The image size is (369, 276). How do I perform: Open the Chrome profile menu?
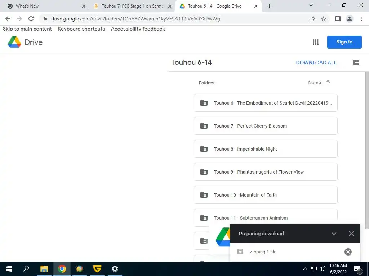(350, 19)
